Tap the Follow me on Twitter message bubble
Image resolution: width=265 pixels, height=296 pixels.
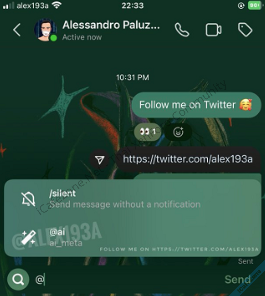196,105
